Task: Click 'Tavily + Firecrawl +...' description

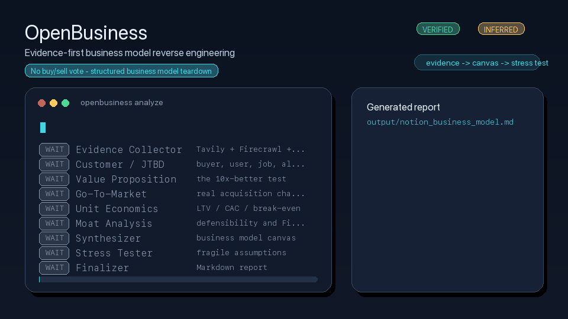Action: (251, 149)
